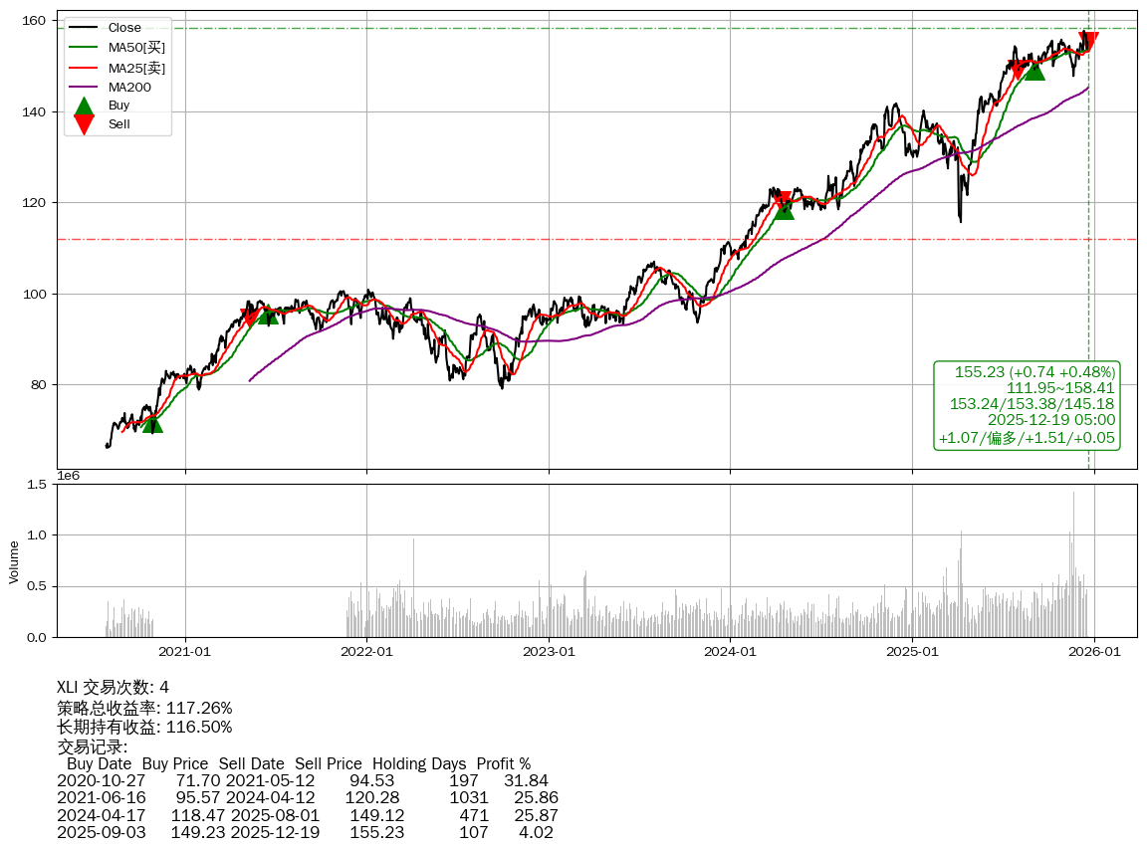Click the August 2025 red sell marker

click(x=1018, y=70)
